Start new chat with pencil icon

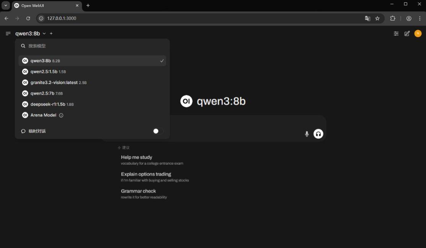(407, 34)
